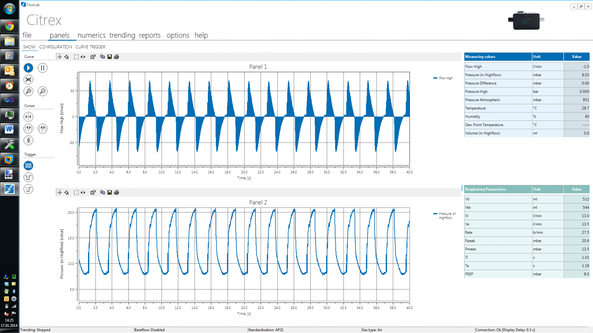Switch to the CONFIGURATION tab

click(x=55, y=47)
